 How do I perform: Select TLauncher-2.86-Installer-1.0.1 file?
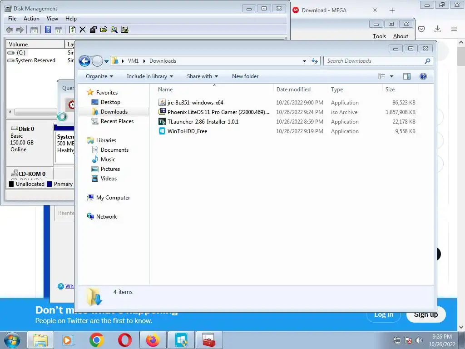pyautogui.click(x=203, y=122)
